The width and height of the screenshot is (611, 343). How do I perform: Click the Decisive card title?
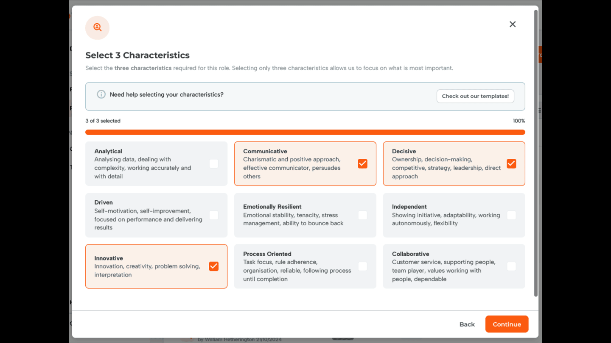click(x=404, y=151)
